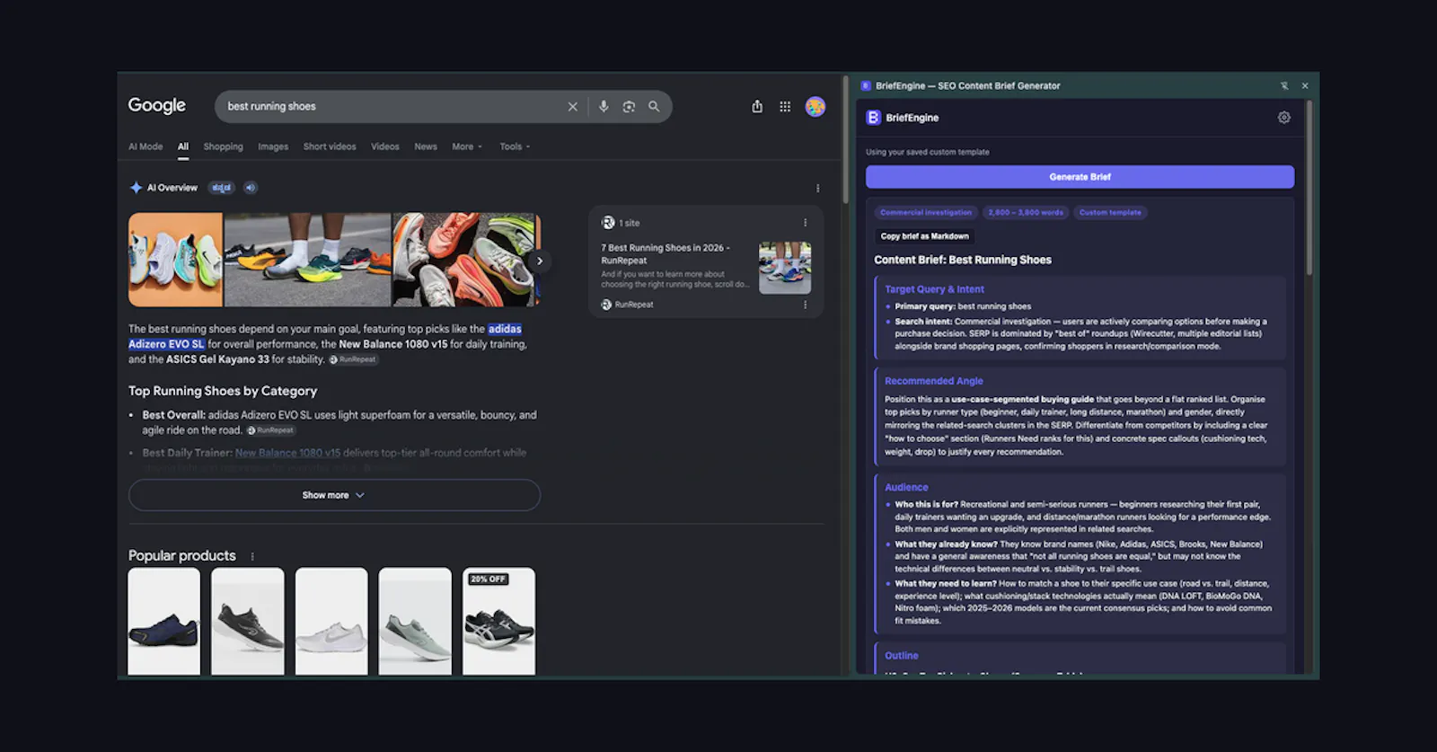Click the Generate Brief button
Viewport: 1437px width, 752px height.
[x=1080, y=177]
